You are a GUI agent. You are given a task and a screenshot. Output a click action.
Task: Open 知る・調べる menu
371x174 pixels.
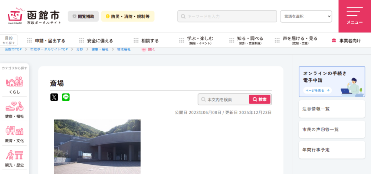[x=246, y=40]
